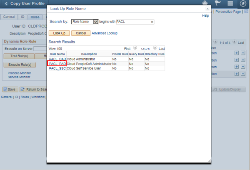Open the Service Monitor link

point(19,77)
